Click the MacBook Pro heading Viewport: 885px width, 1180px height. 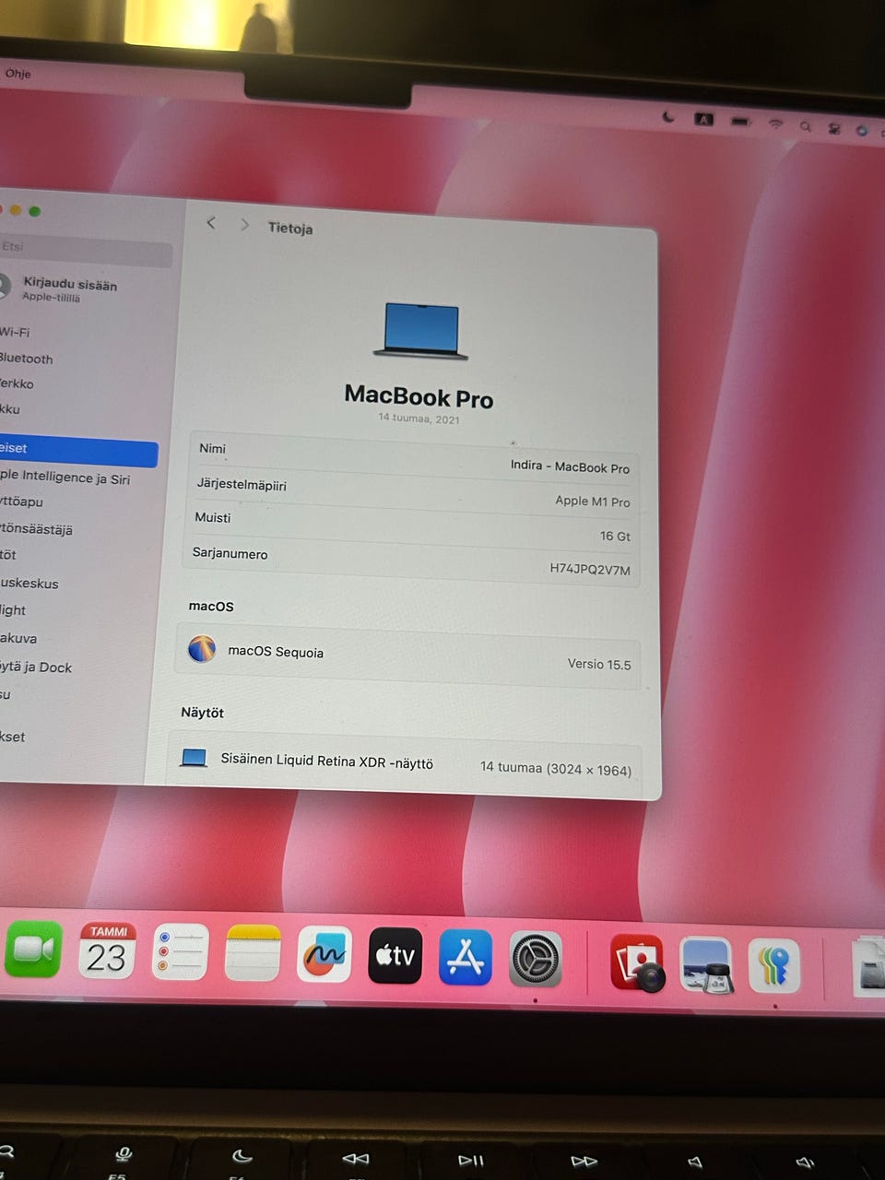coord(419,396)
